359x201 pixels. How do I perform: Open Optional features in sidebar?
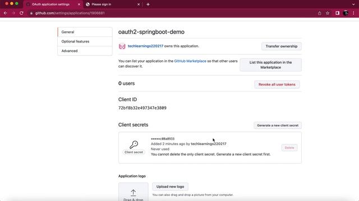tap(85, 41)
